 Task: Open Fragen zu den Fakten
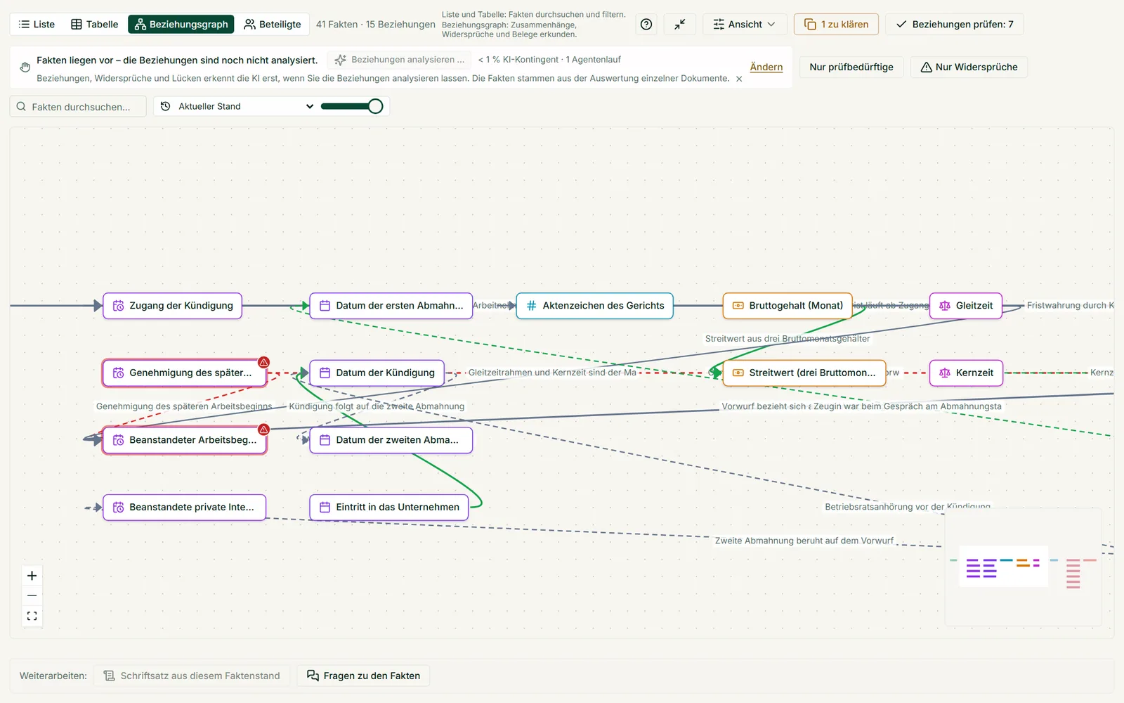364,676
